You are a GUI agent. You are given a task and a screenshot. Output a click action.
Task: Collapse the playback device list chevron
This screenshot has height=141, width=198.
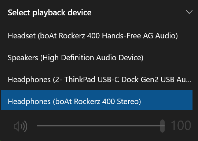coord(189,12)
